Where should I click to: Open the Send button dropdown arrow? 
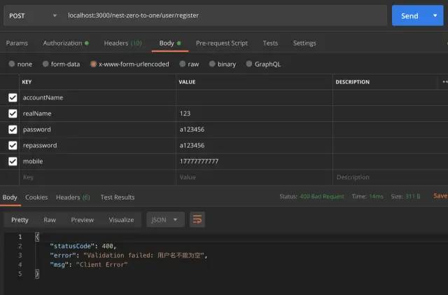click(435, 15)
